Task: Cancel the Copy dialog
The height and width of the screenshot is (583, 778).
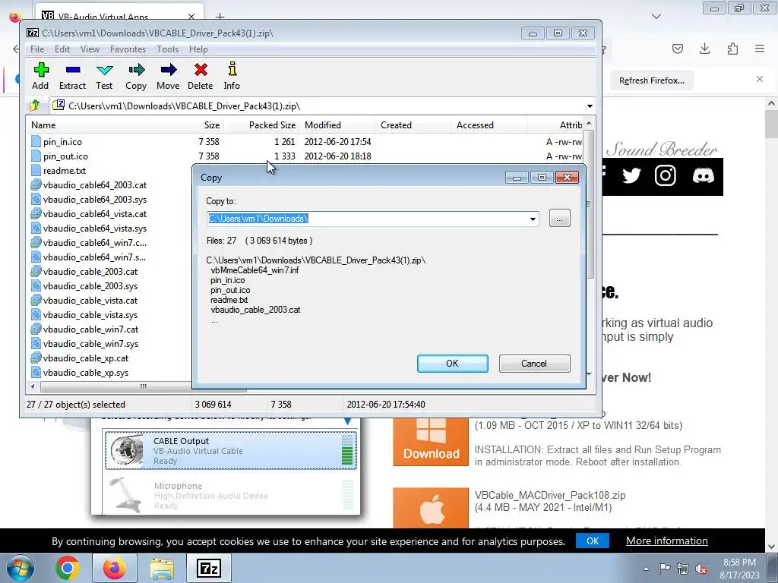Action: pyautogui.click(x=534, y=364)
